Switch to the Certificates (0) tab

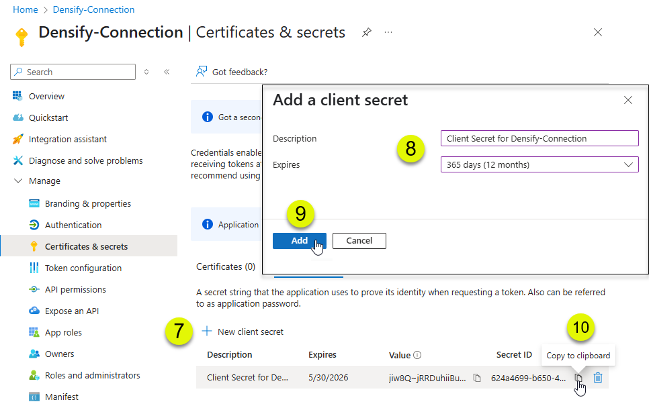point(226,266)
